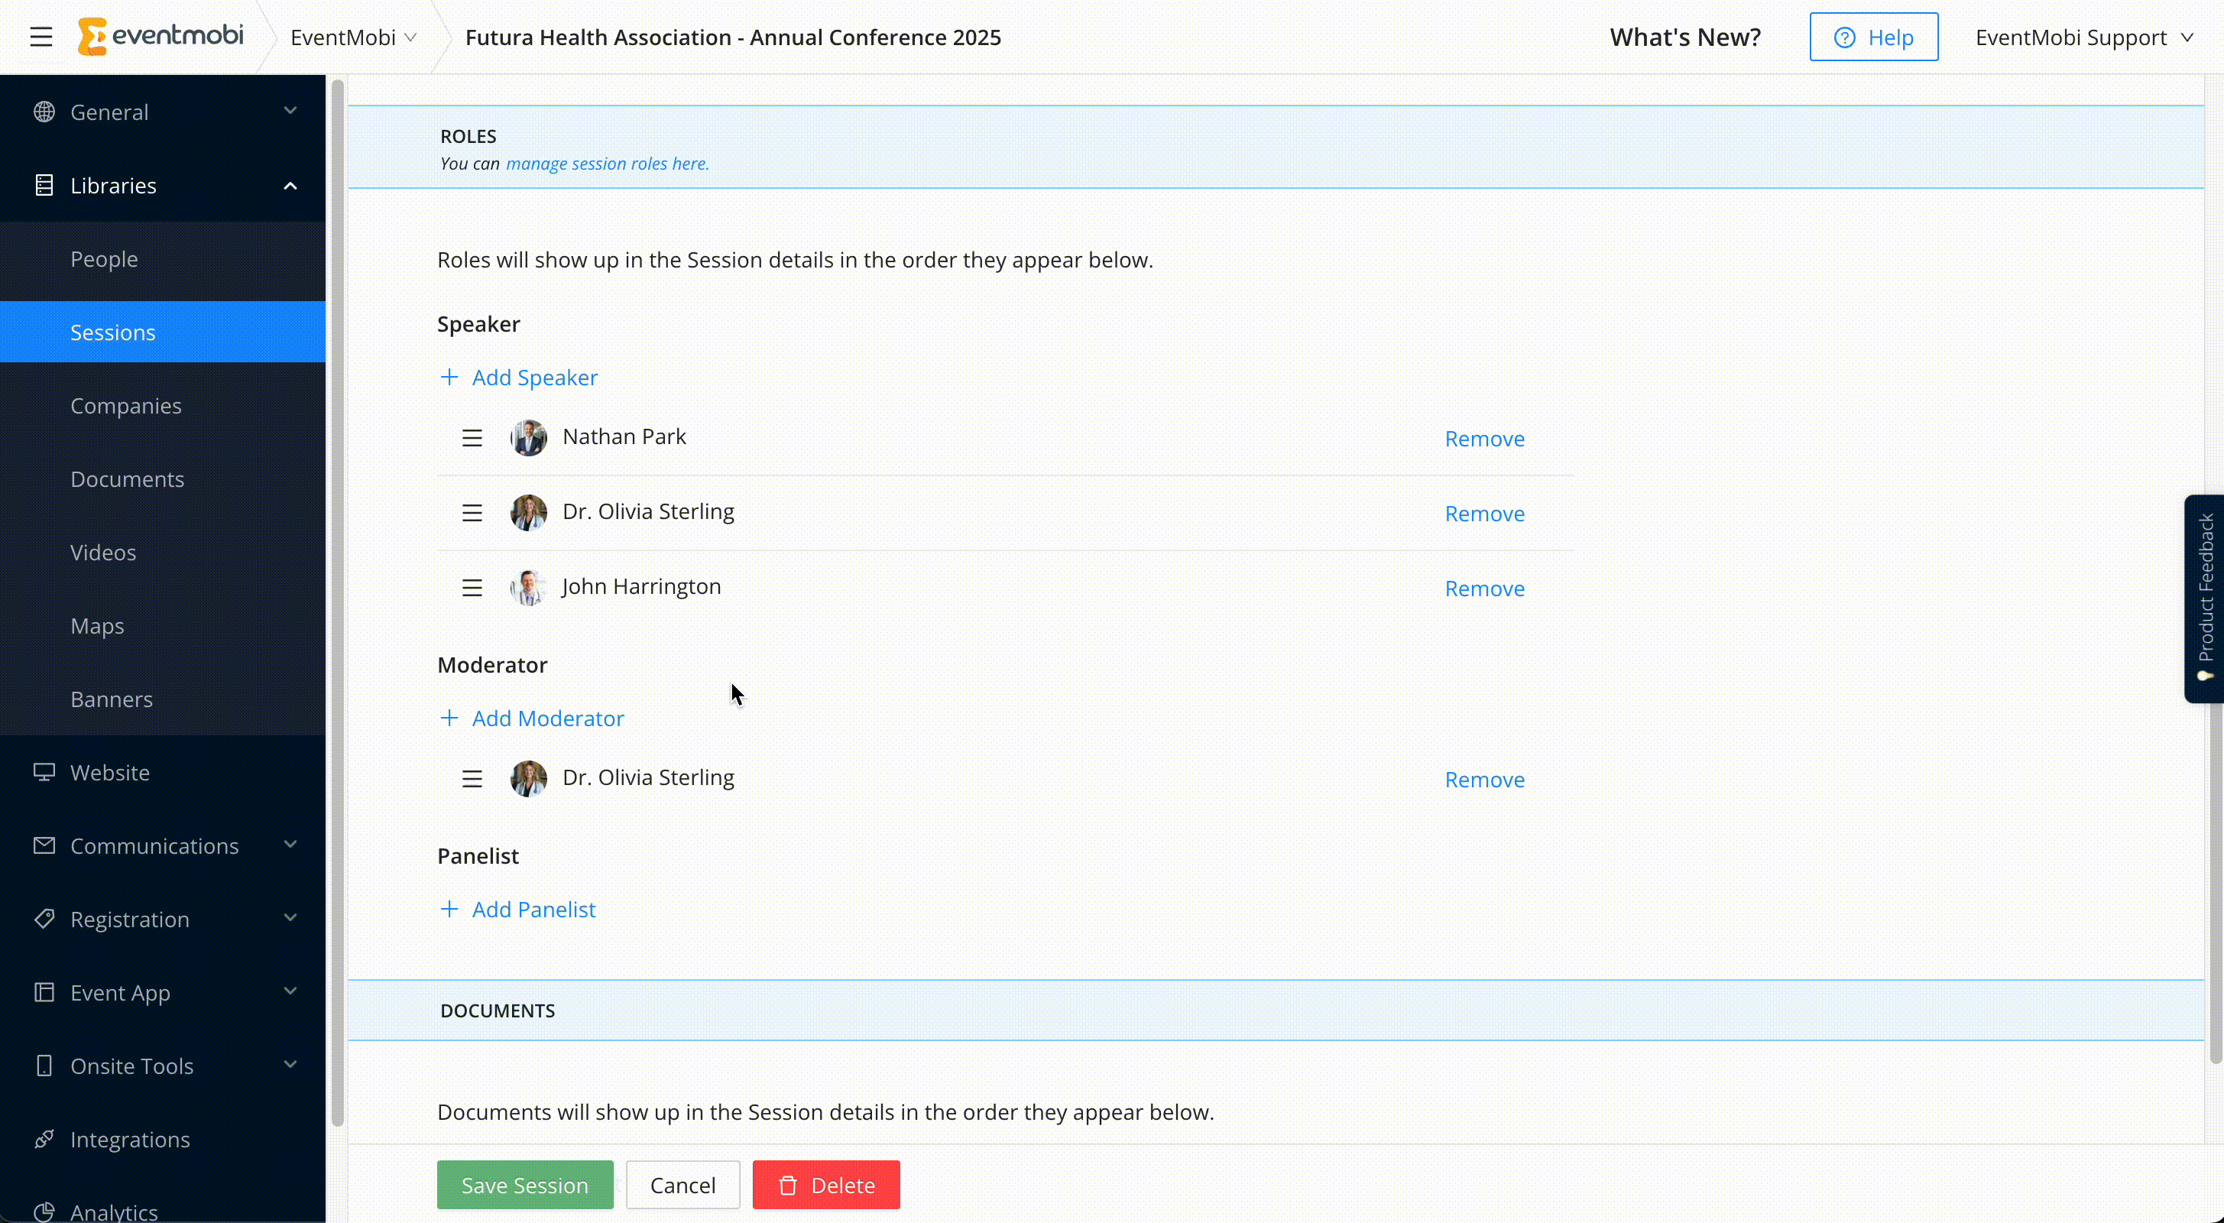Image resolution: width=2224 pixels, height=1223 pixels.
Task: Click drag handle beside Nathan Park
Action: click(x=472, y=439)
